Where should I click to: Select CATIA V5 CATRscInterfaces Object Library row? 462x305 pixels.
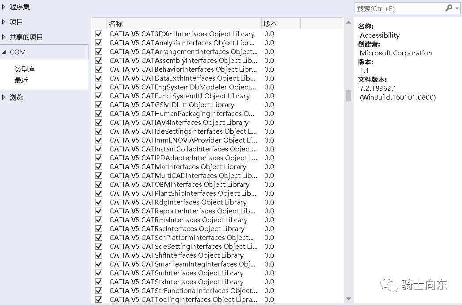[217, 228]
